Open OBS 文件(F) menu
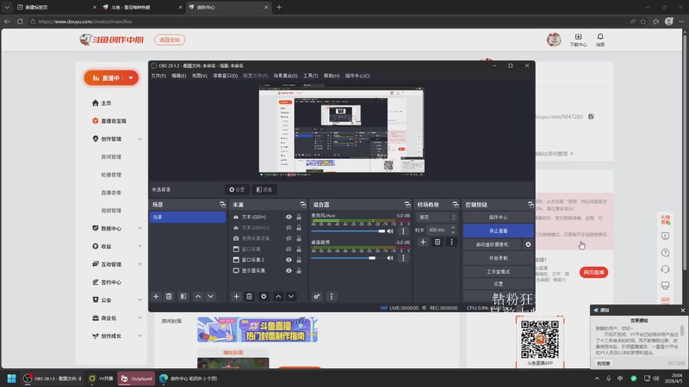Viewport: 689px width, 387px height. click(158, 76)
